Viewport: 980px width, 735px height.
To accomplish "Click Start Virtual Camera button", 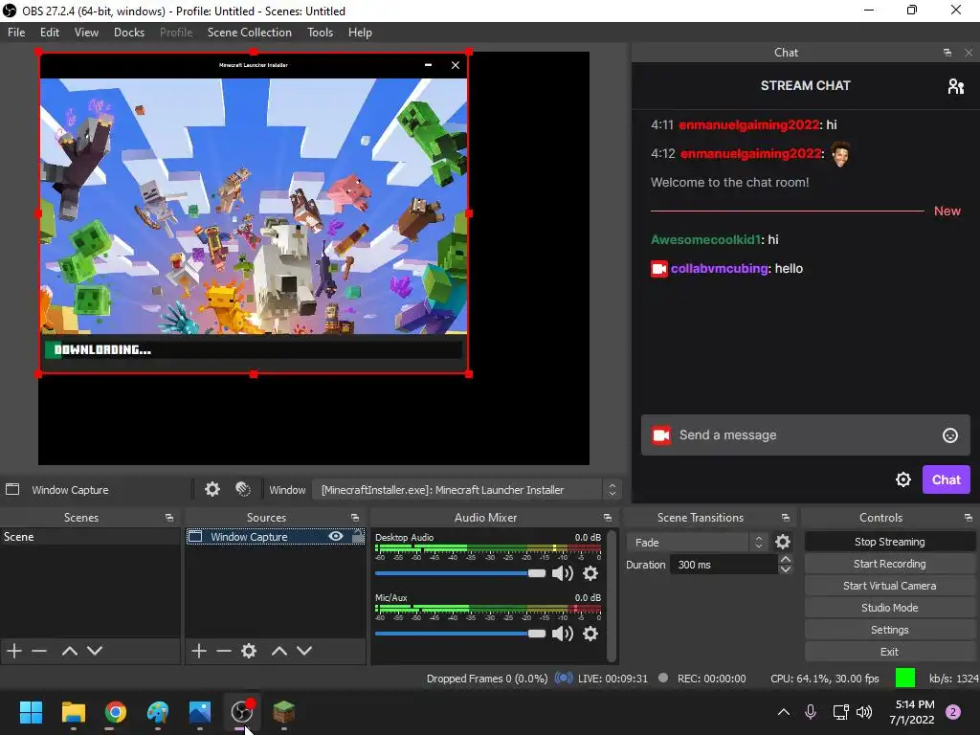I will point(889,586).
